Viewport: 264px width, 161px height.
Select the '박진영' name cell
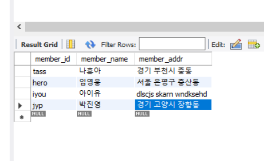click(x=106, y=105)
